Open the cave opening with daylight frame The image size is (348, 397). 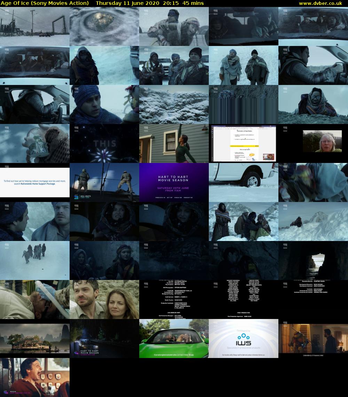[x=313, y=260]
